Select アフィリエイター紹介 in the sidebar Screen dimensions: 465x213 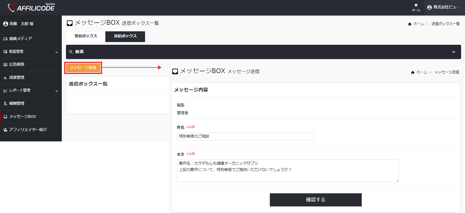click(26, 129)
